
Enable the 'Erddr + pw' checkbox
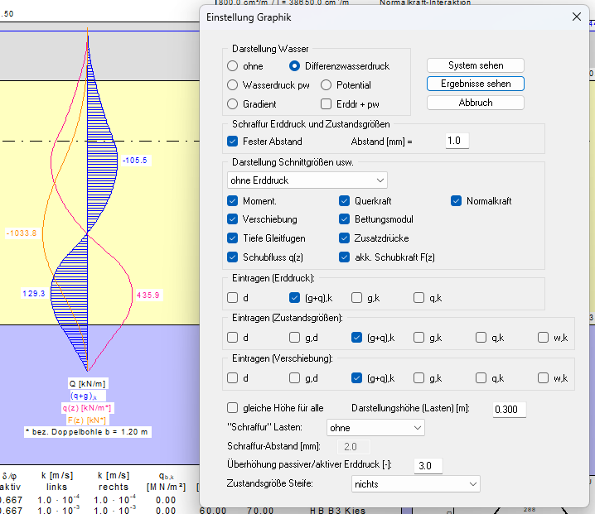click(x=327, y=104)
